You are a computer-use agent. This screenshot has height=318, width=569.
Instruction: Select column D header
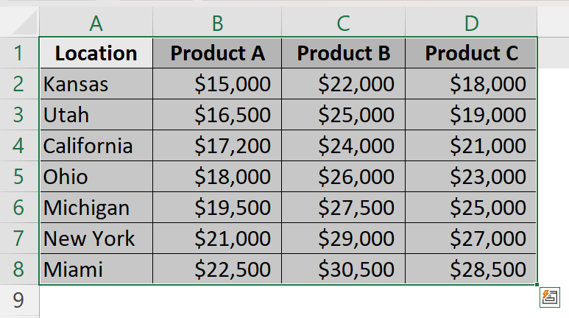click(x=471, y=24)
